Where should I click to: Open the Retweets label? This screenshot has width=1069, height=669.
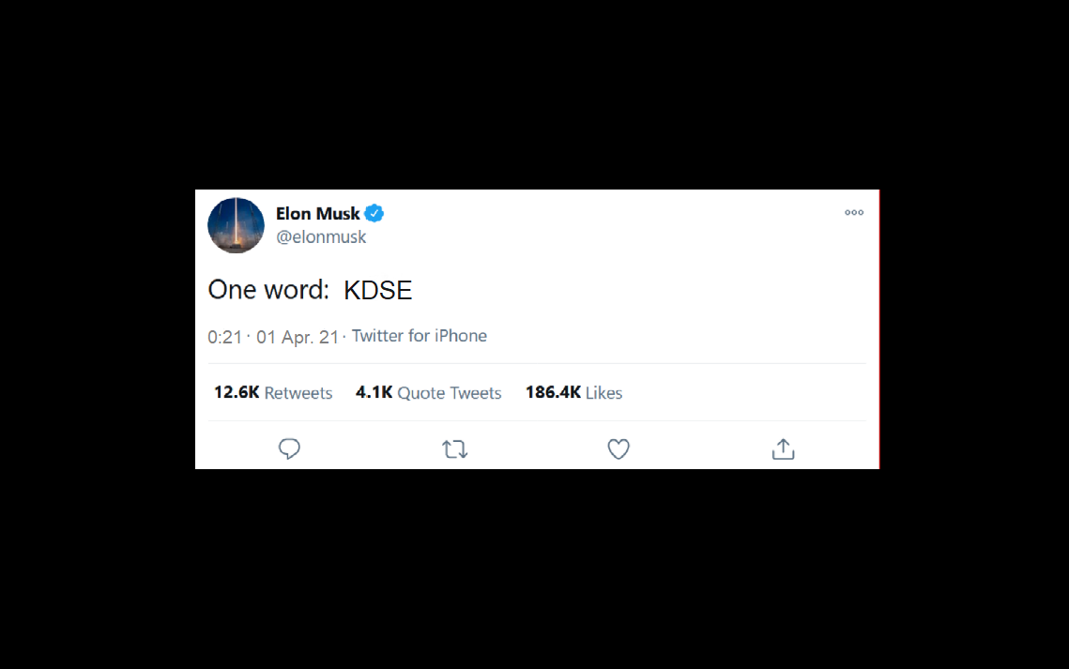(x=298, y=393)
